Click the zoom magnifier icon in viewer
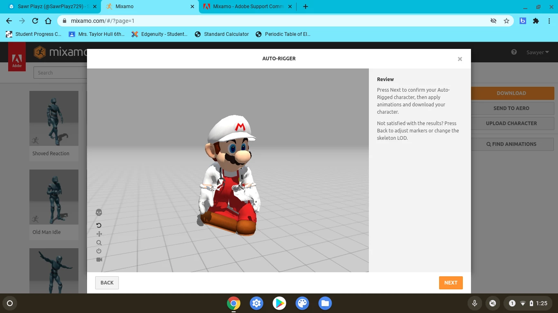Screen dimensions: 558x313 99,242
